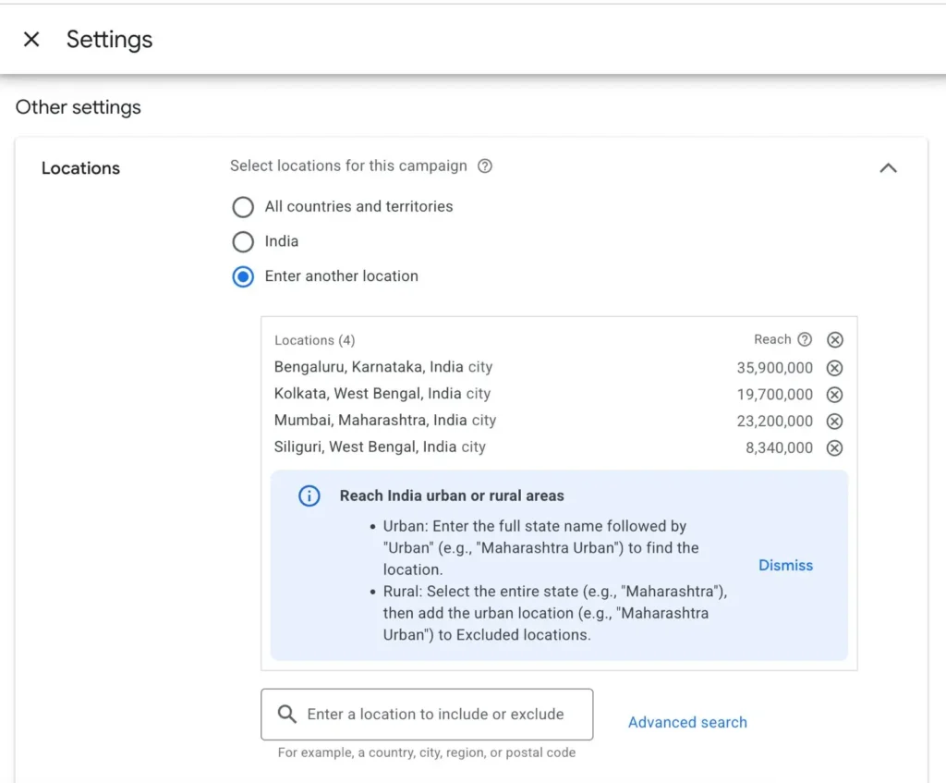Select the All countries and territories option

tap(243, 207)
